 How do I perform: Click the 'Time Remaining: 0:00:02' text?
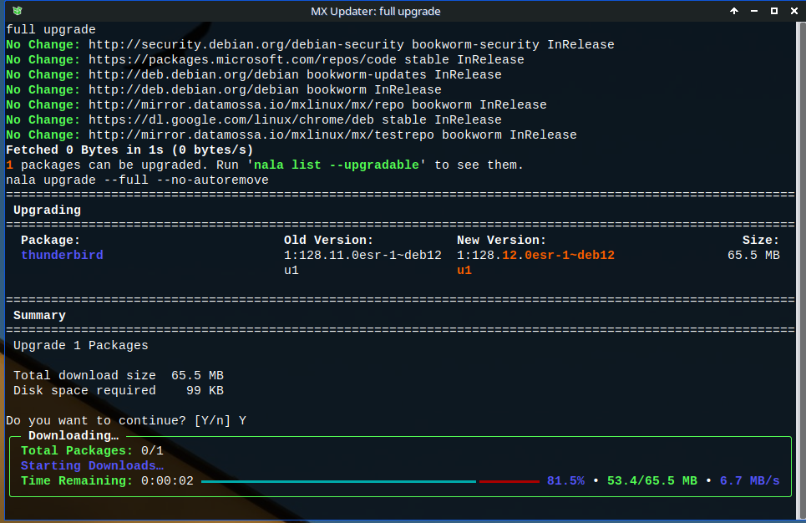pyautogui.click(x=107, y=481)
